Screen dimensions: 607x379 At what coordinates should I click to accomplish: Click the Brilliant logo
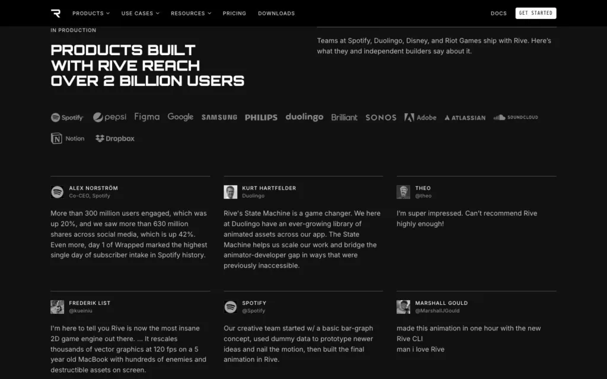tap(344, 117)
